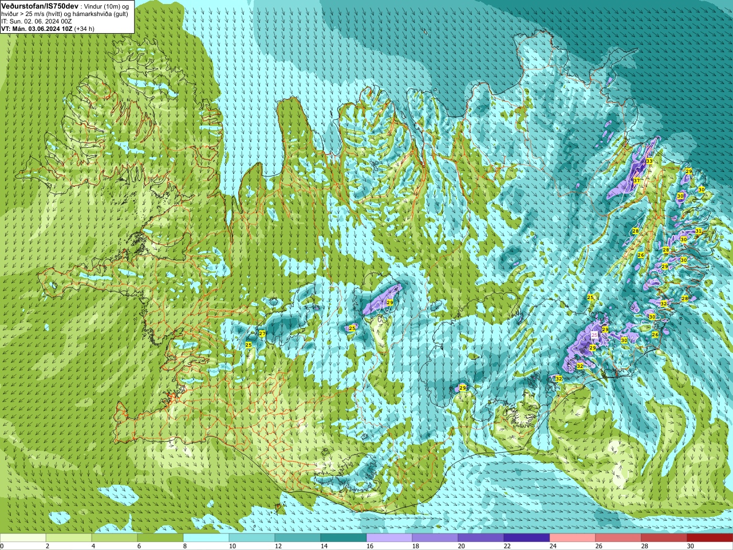Click the 6–8 m/s olive green legend swatch
The image size is (733, 550).
pos(160,537)
